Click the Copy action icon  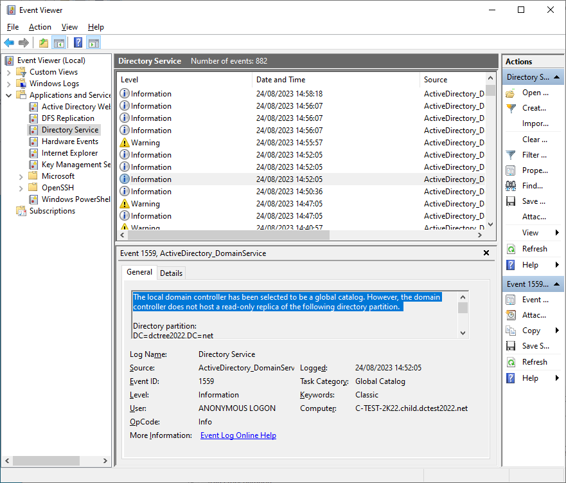pos(510,331)
